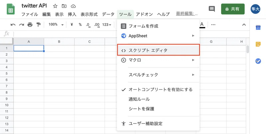Open the account avatar
Screen dimensions: 266x134
[255, 9]
